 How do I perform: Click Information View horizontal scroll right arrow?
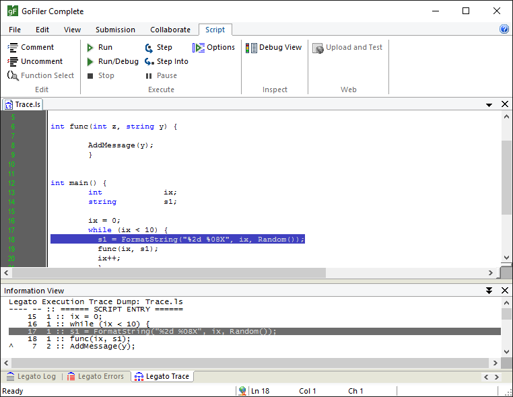point(495,363)
